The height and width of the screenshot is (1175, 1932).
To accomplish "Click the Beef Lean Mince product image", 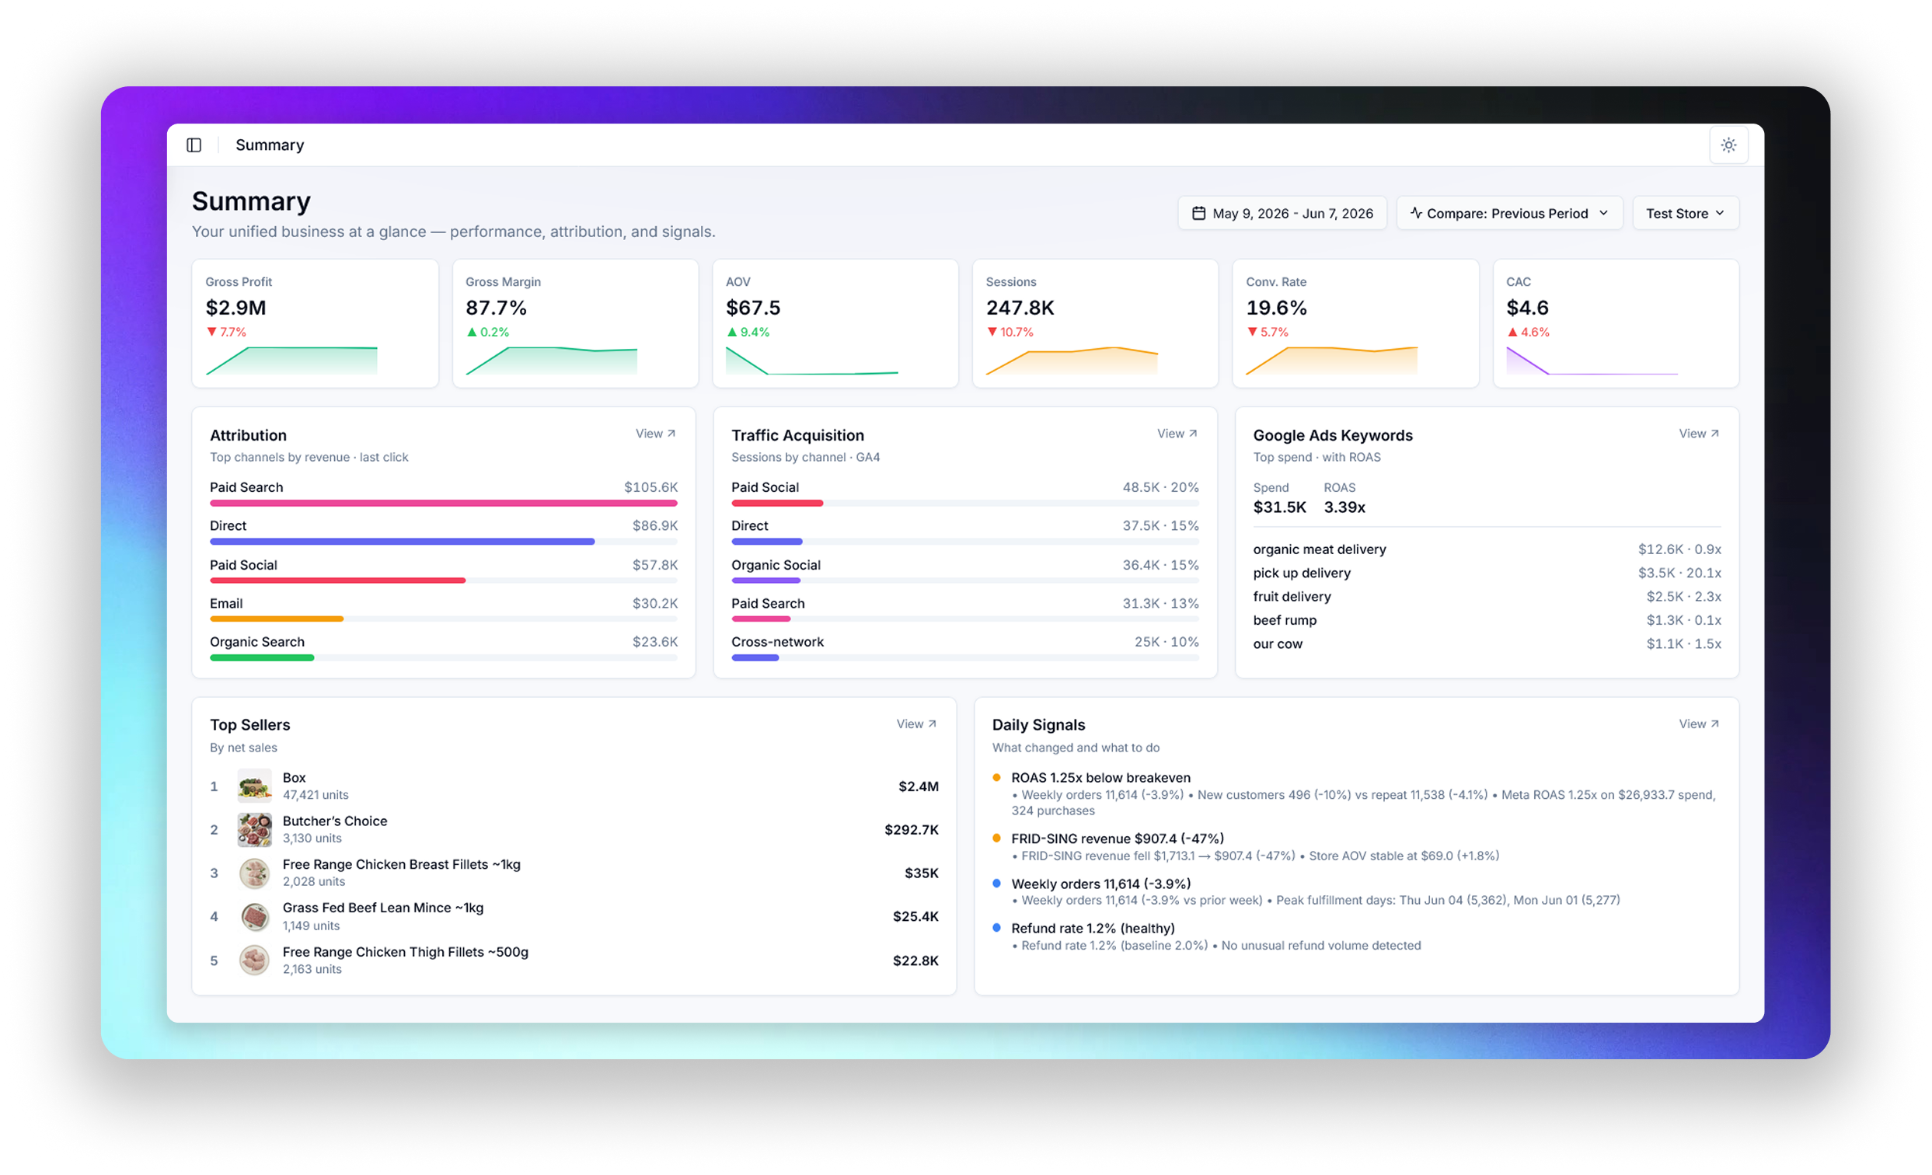I will pos(254,916).
